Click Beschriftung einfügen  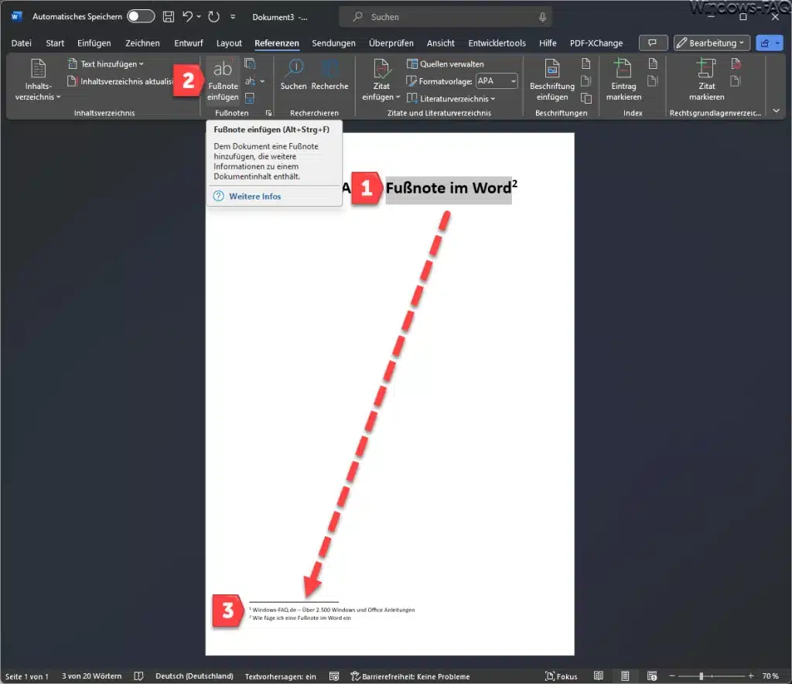[x=552, y=80]
